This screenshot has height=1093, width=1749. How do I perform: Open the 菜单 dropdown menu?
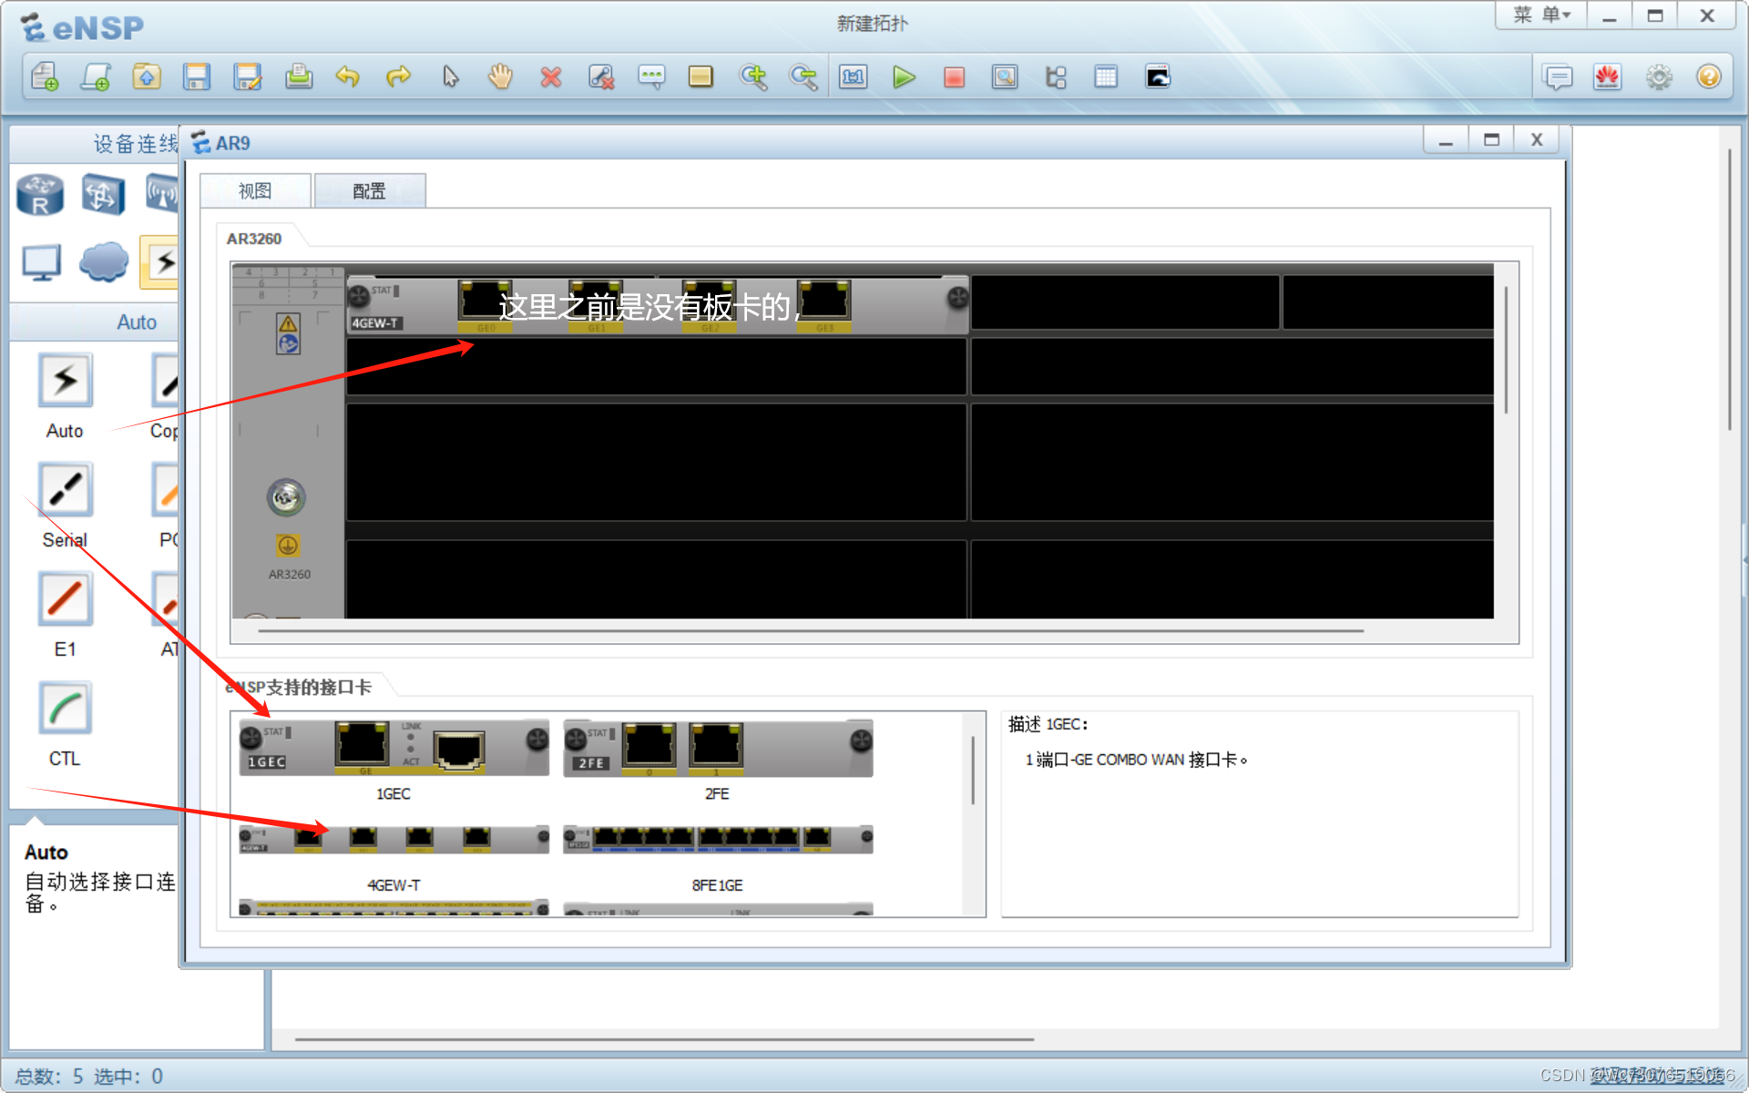point(1541,15)
